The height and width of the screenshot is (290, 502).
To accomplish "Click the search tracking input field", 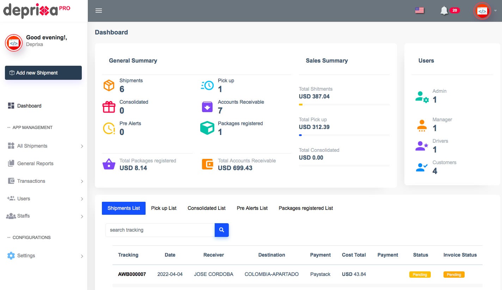I will click(x=160, y=230).
